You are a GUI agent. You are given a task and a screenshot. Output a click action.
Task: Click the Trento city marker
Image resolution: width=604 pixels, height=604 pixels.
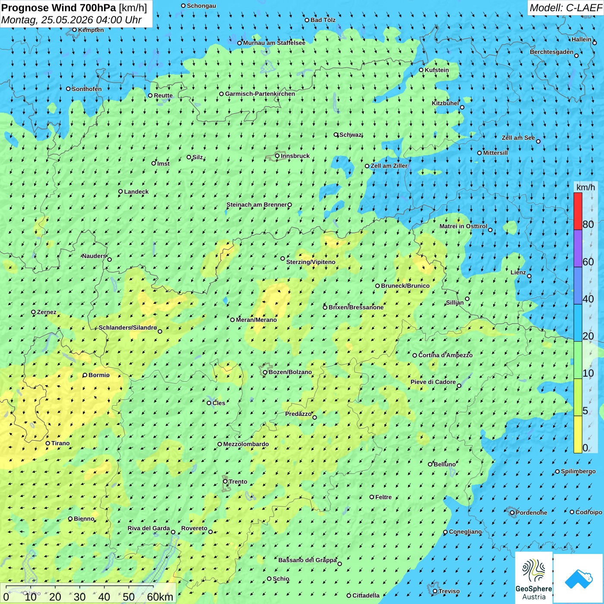(225, 481)
